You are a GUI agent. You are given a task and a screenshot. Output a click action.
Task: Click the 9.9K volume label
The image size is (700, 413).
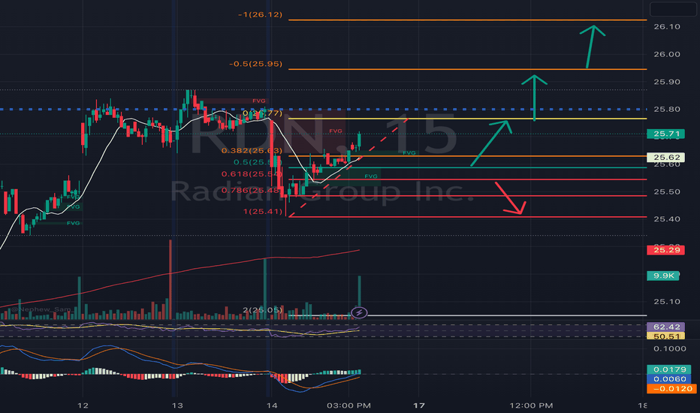tap(663, 276)
